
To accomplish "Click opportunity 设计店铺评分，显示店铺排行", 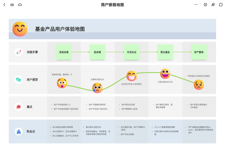I will coord(65,131).
